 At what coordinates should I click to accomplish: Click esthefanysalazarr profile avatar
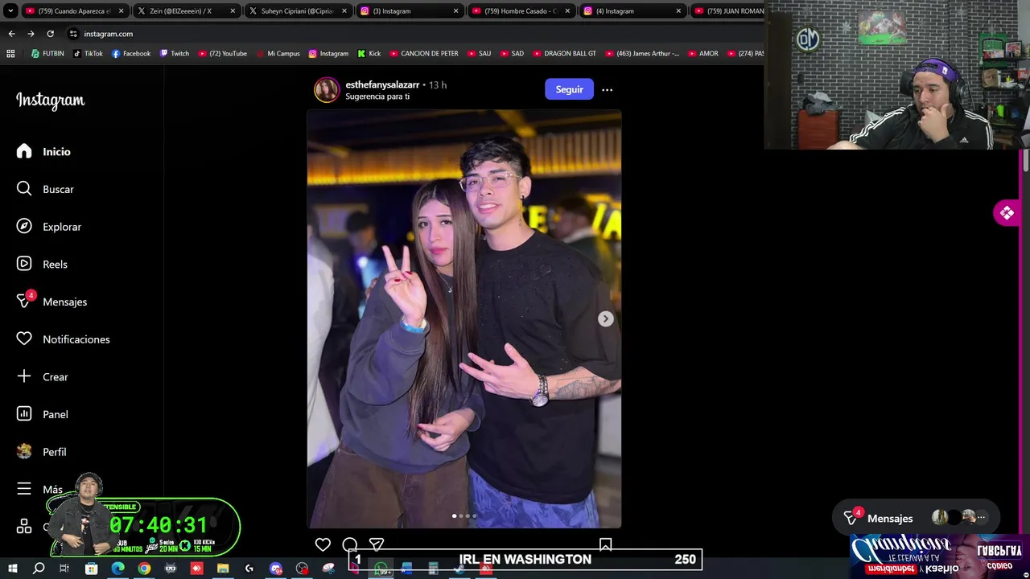point(327,90)
